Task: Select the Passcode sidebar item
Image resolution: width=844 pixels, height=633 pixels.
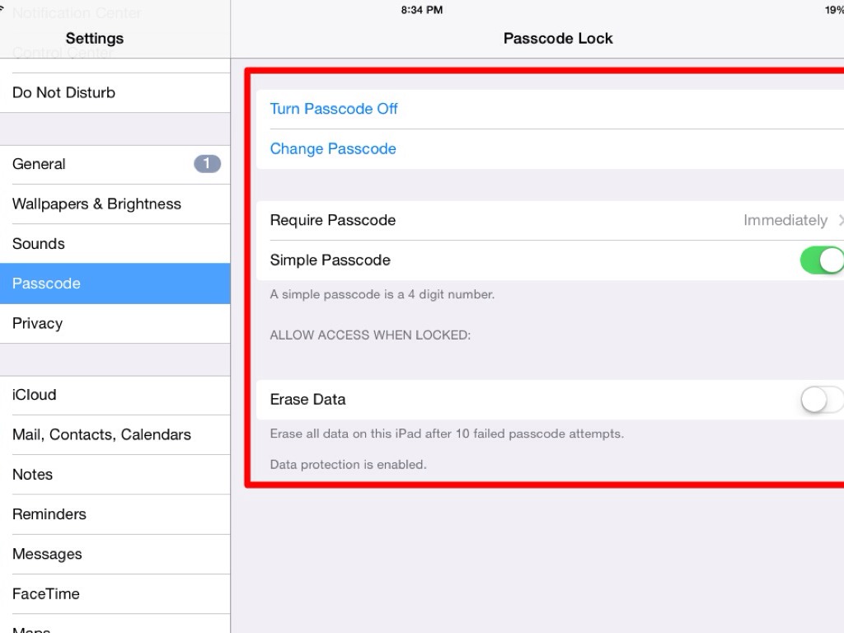Action: [x=46, y=284]
